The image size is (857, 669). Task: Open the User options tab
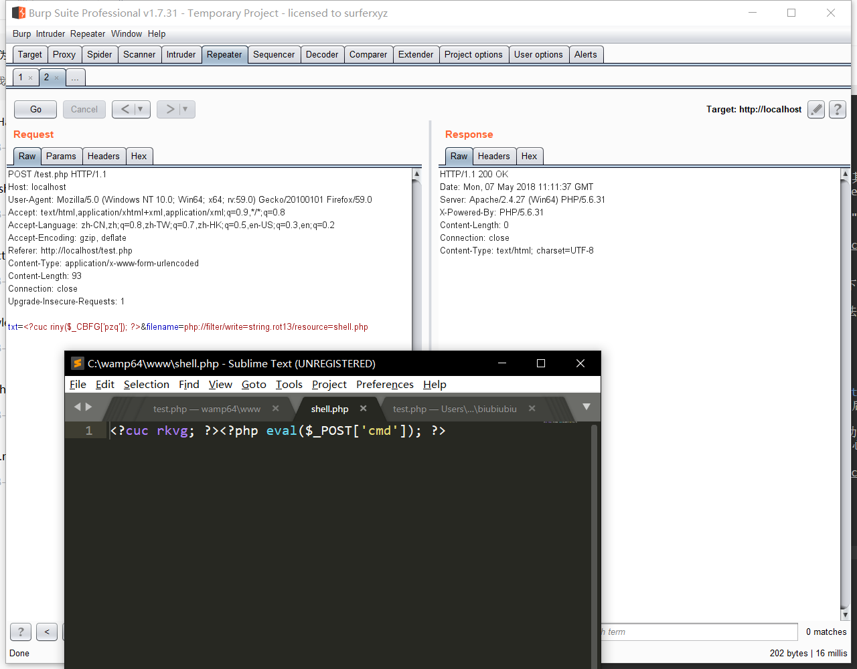538,54
